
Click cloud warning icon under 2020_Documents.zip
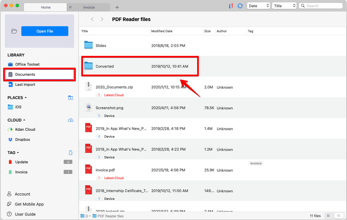tap(99, 95)
